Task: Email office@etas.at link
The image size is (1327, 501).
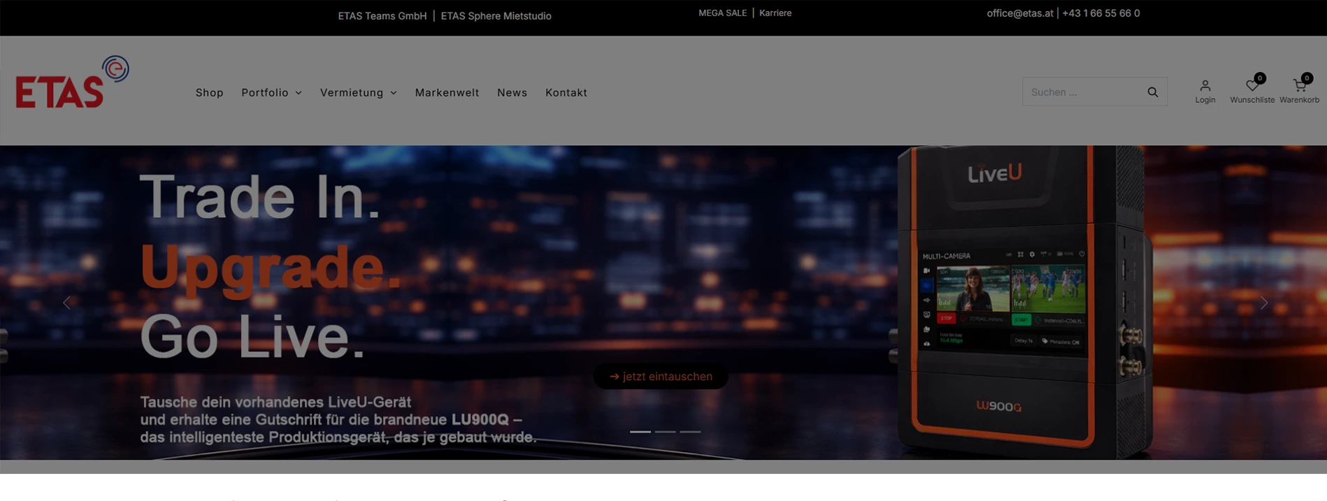Action: coord(1019,13)
